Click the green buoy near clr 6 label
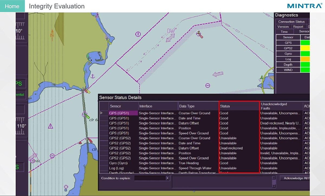Viewport: 325px width, 196px height. (86, 115)
